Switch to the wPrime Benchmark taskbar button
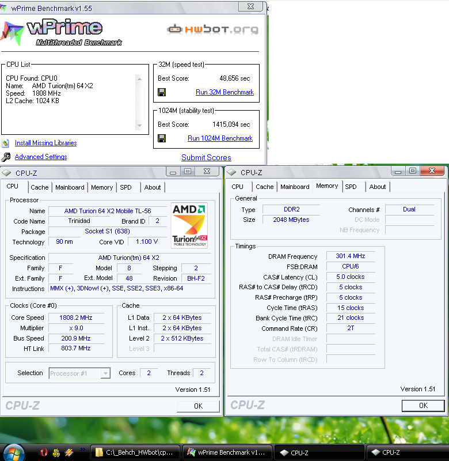This screenshot has width=449, height=461. (x=227, y=452)
